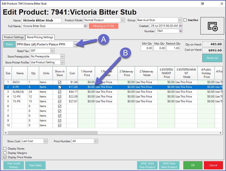This screenshot has width=226, height=171.
Task: Click the grid scroll right arrow
Action: (220, 133)
